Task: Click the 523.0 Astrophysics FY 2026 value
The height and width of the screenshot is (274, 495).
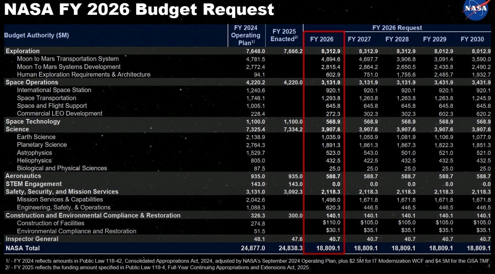Action: pyautogui.click(x=333, y=153)
